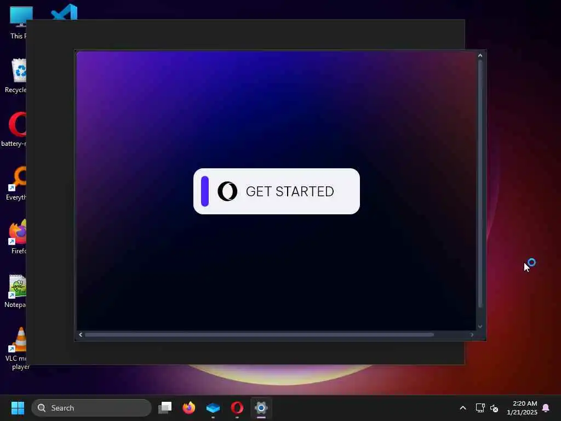Open the clock showing 2:20 AM
Screen dimensions: 561x421
click(x=522, y=408)
